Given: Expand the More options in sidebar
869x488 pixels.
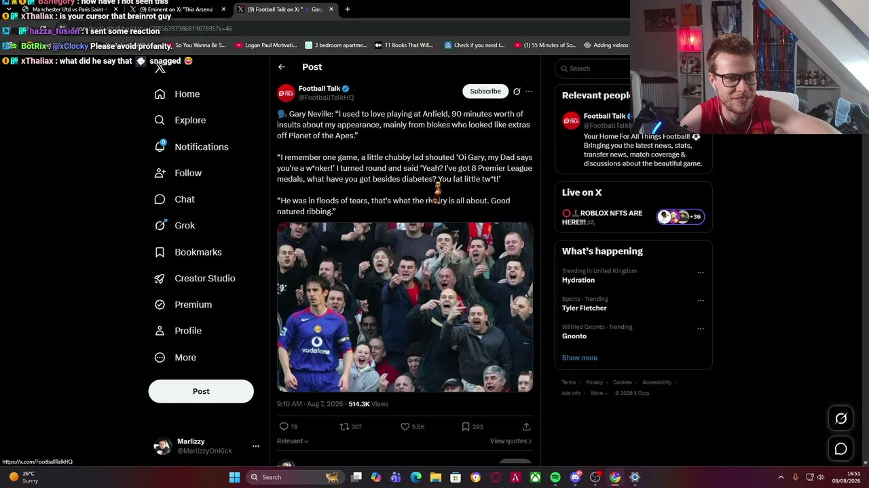Looking at the screenshot, I should coord(175,358).
